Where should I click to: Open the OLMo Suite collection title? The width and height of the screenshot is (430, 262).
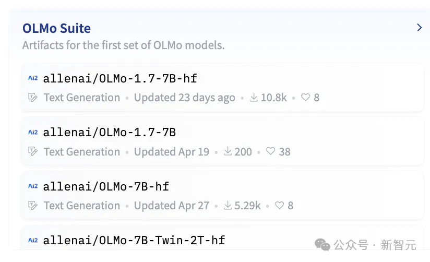[x=56, y=28]
